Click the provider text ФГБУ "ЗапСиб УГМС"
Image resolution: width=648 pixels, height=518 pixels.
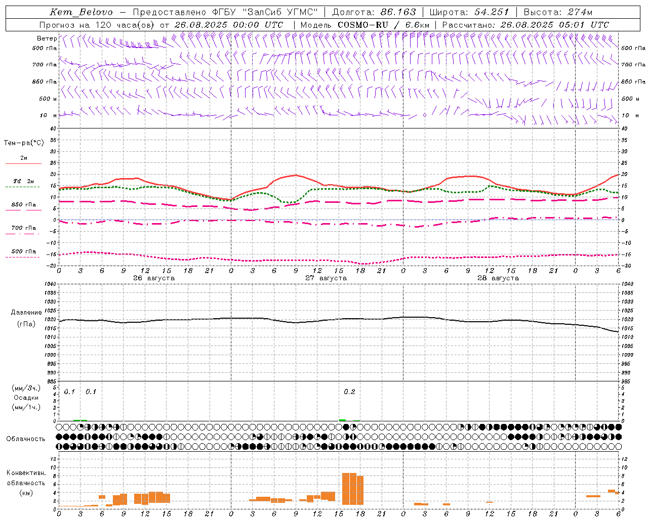266,12
